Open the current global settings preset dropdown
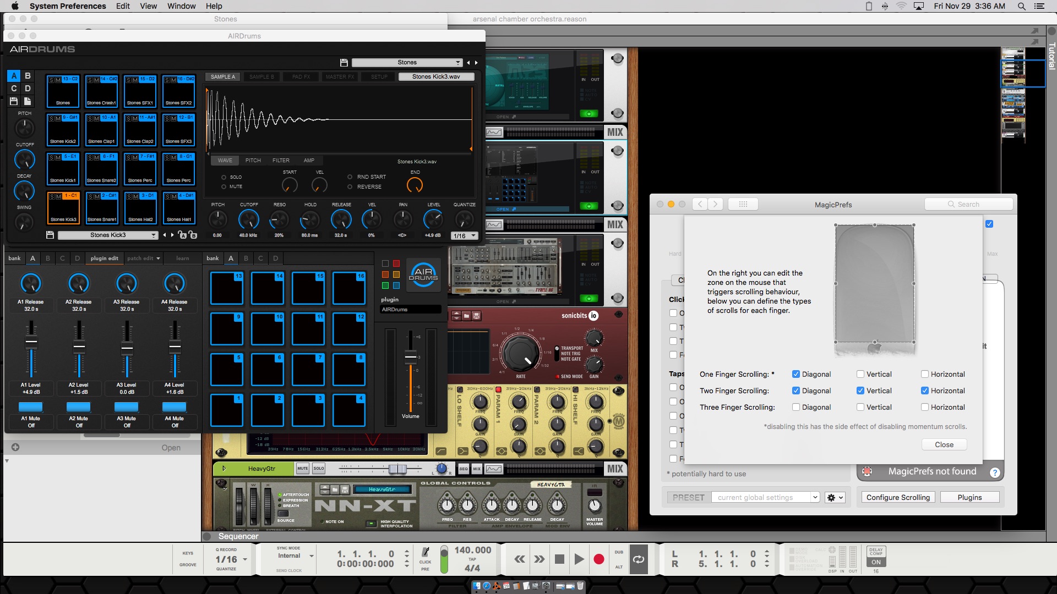Image resolution: width=1057 pixels, height=594 pixels. pos(765,497)
